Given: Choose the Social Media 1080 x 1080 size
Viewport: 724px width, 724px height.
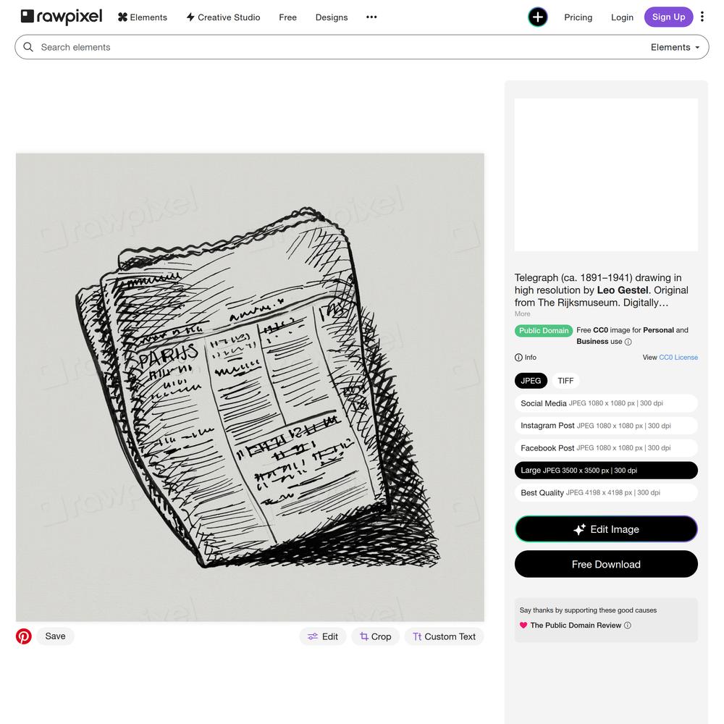Looking at the screenshot, I should (x=606, y=403).
